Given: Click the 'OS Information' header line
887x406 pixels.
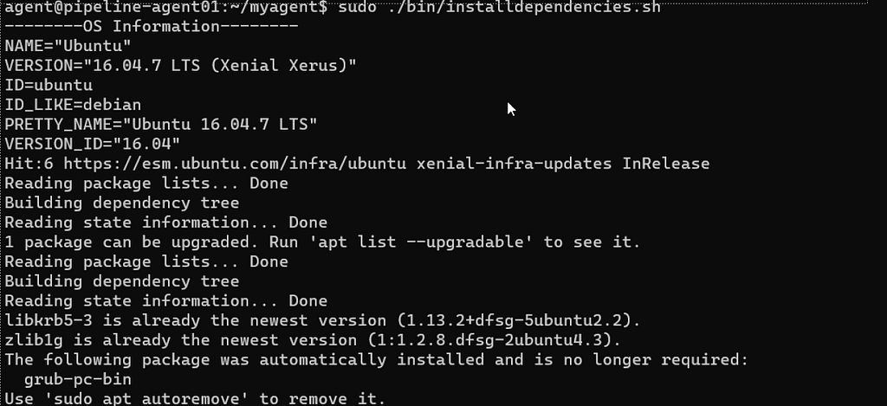Looking at the screenshot, I should pyautogui.click(x=152, y=27).
